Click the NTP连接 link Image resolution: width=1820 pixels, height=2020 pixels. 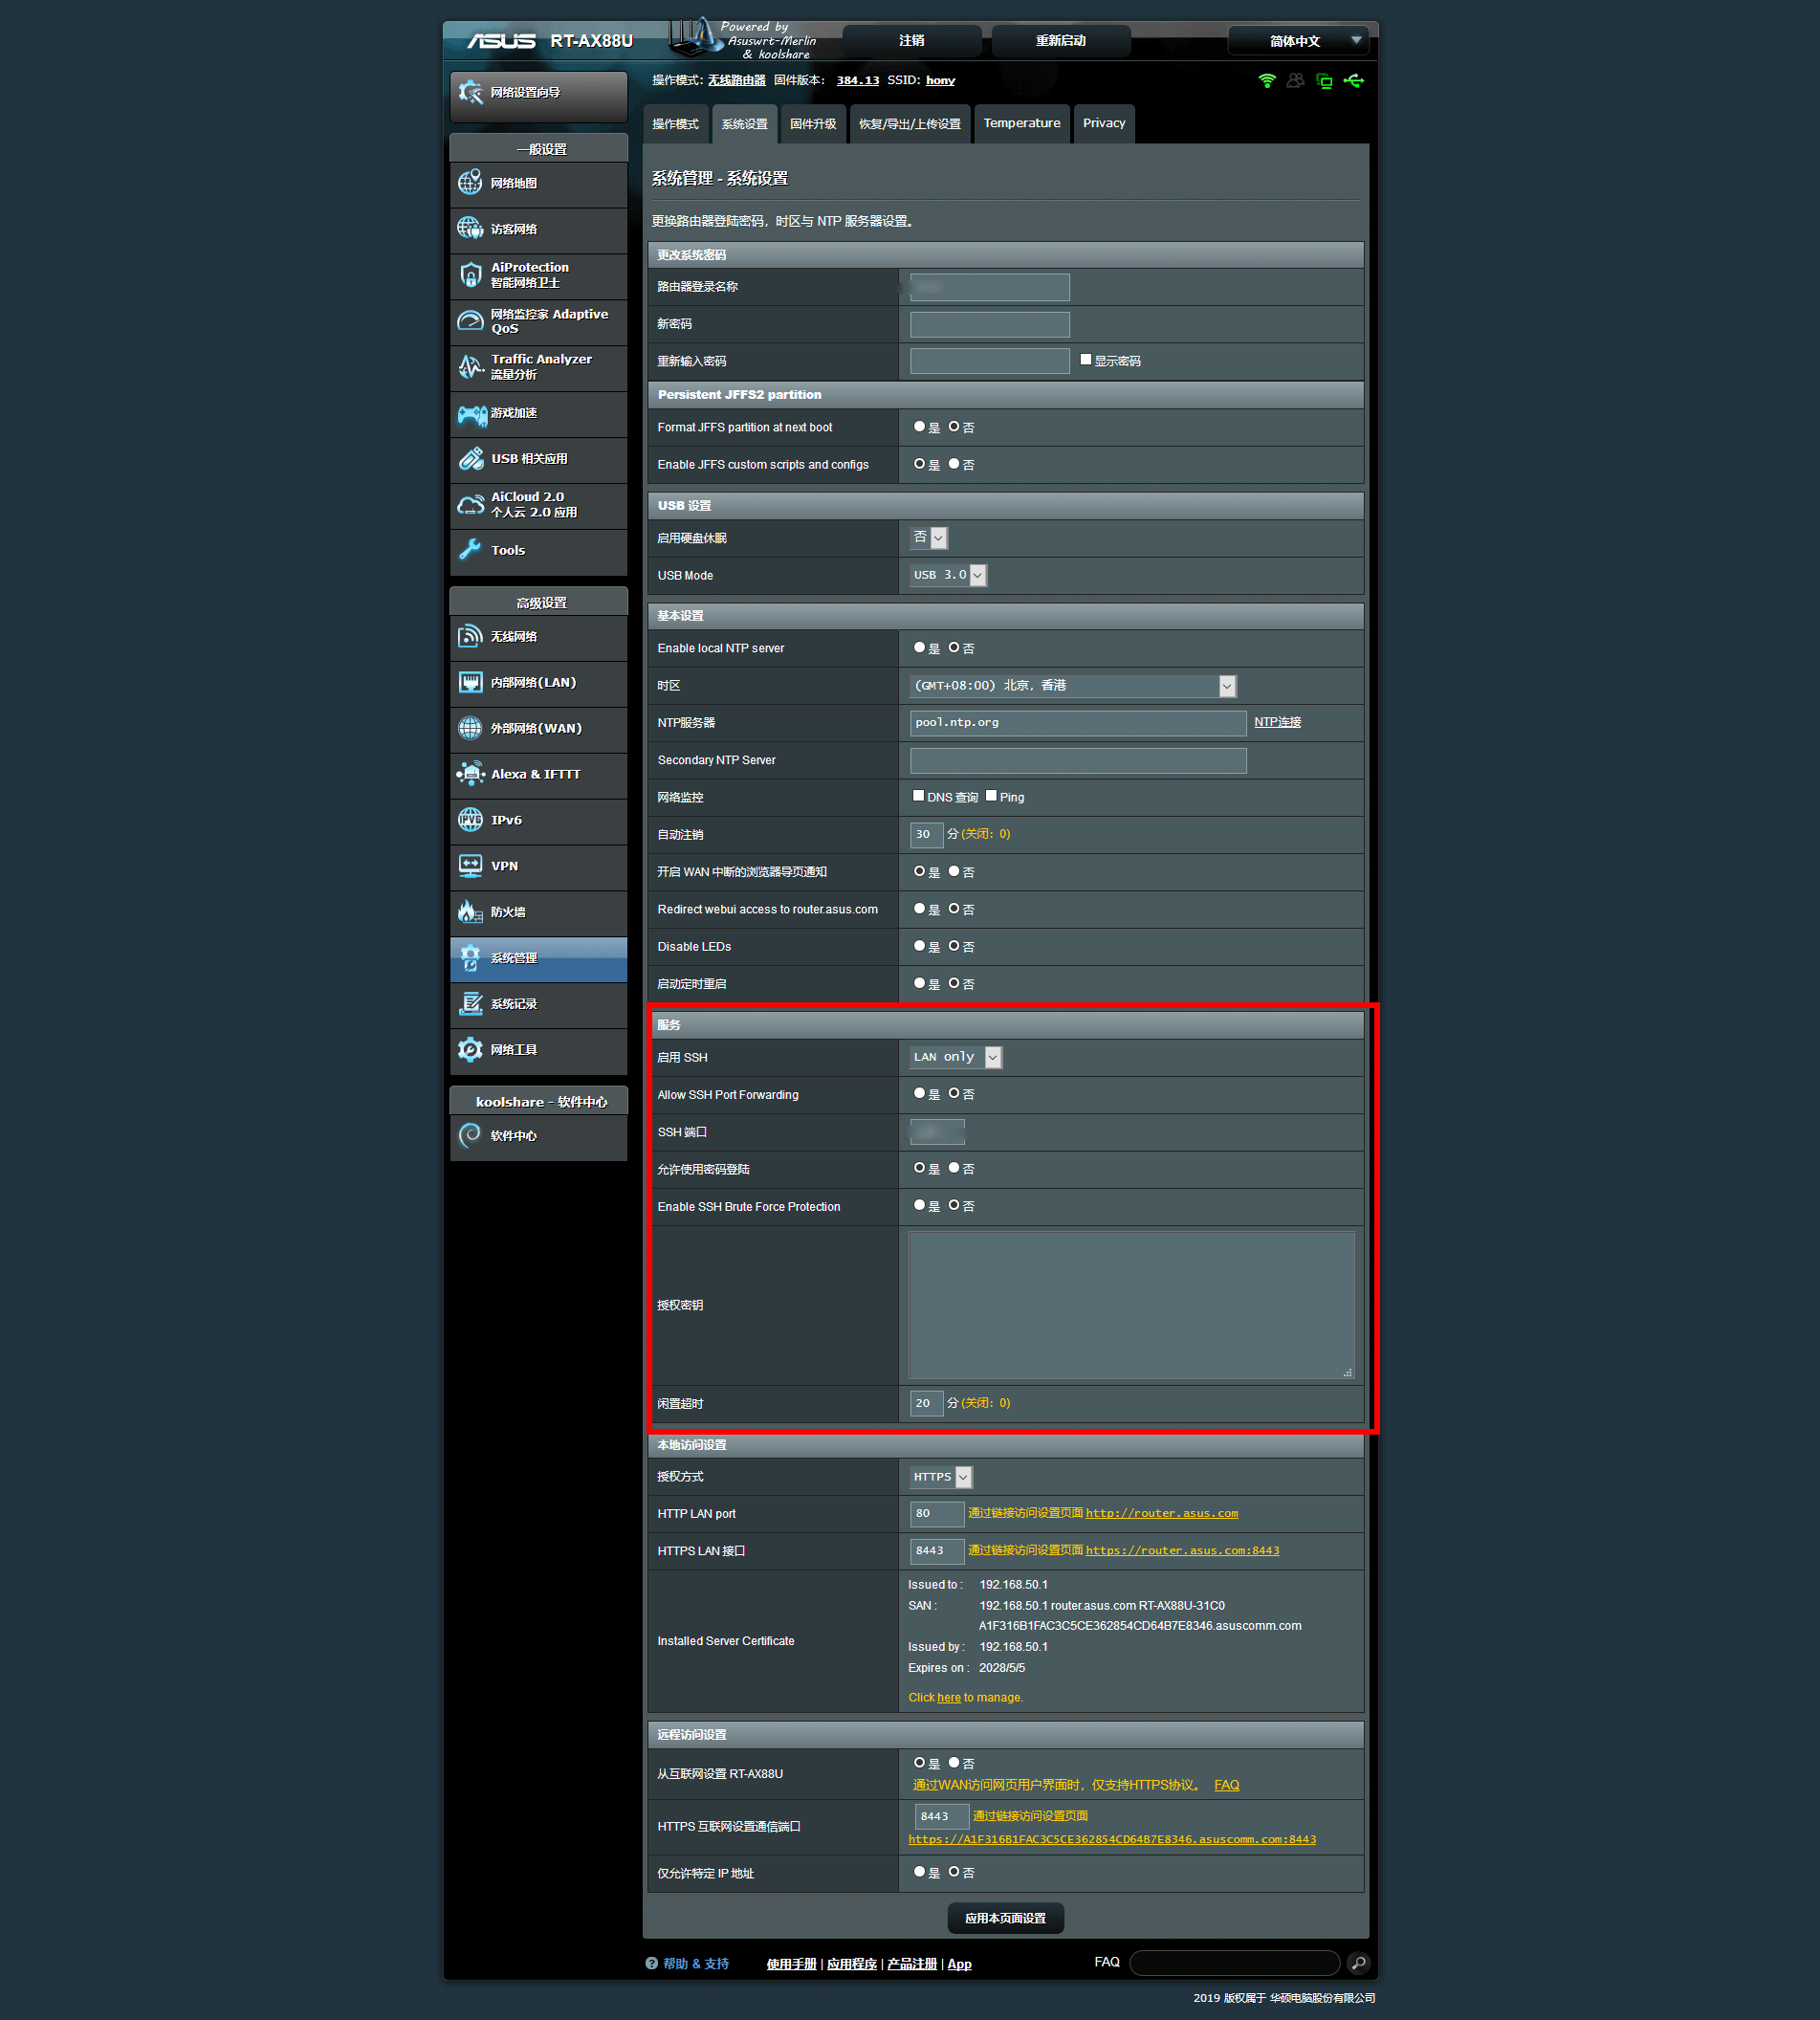1277,722
